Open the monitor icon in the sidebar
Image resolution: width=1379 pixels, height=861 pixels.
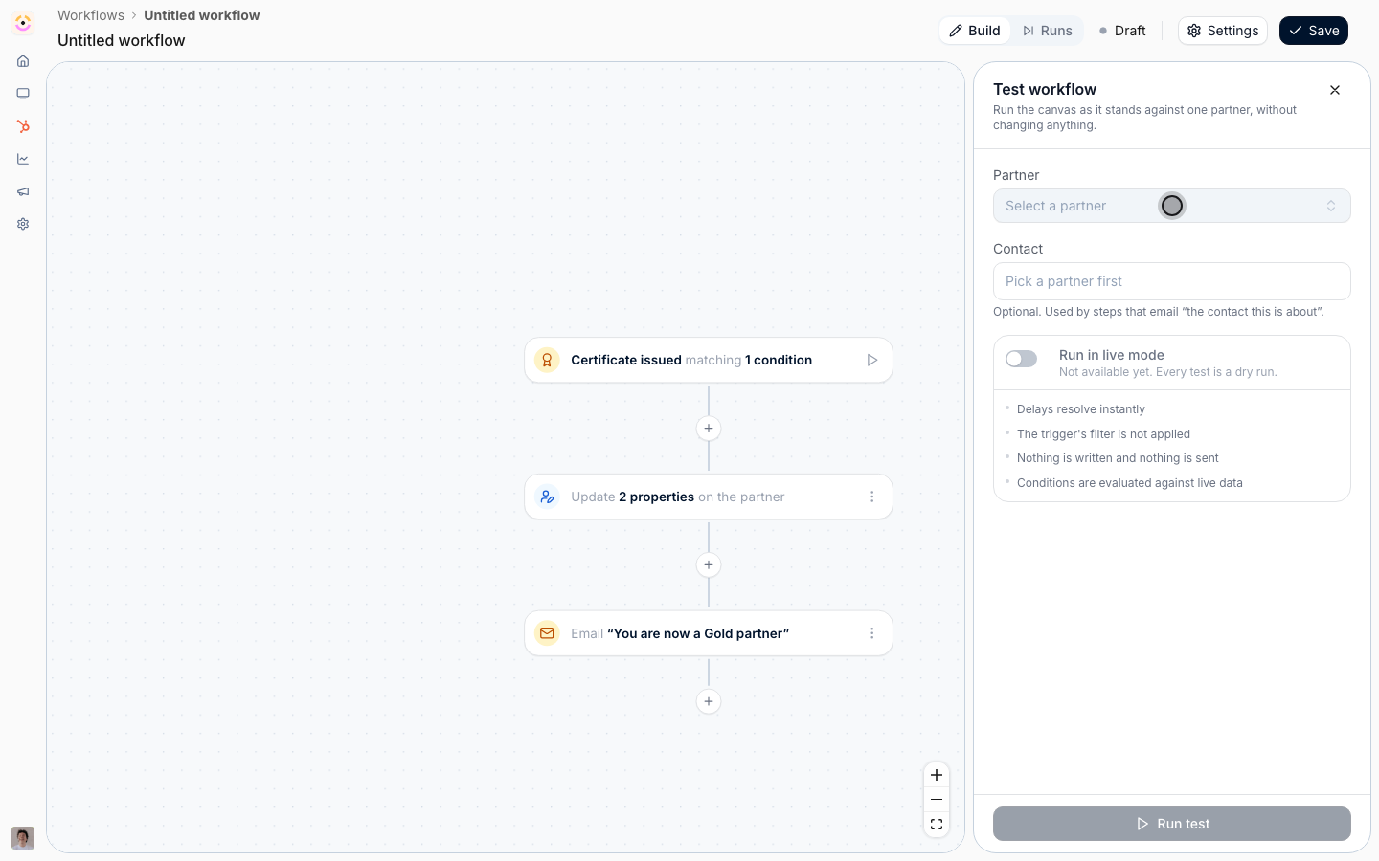[x=23, y=94]
